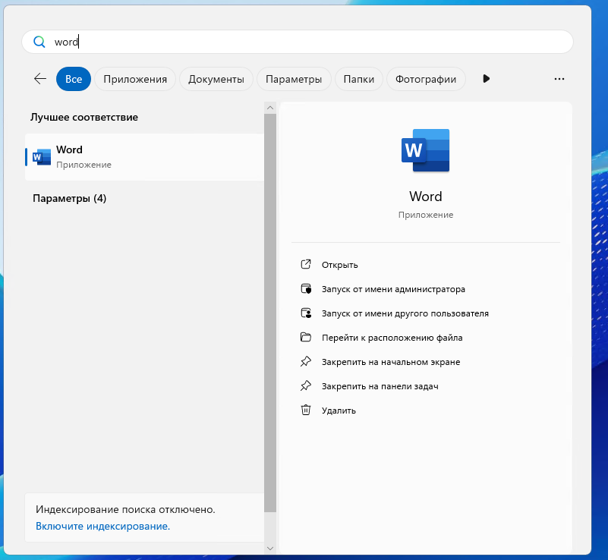This screenshot has width=608, height=560.
Task: Select the 'Папки' filter tab
Action: tap(358, 79)
